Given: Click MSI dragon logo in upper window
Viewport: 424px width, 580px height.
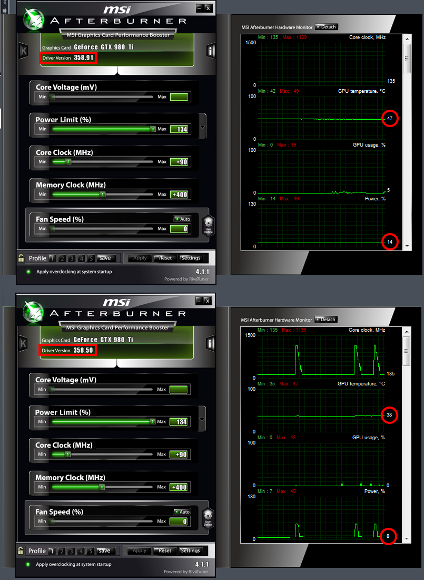Looking at the screenshot, I should pyautogui.click(x=34, y=19).
